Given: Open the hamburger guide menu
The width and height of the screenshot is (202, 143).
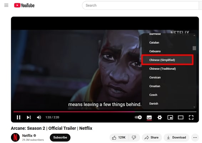Looking at the screenshot, I should coord(6,5).
